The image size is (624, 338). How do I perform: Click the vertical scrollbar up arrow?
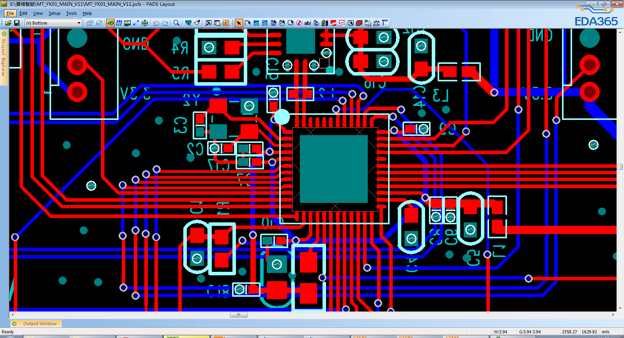(x=620, y=32)
